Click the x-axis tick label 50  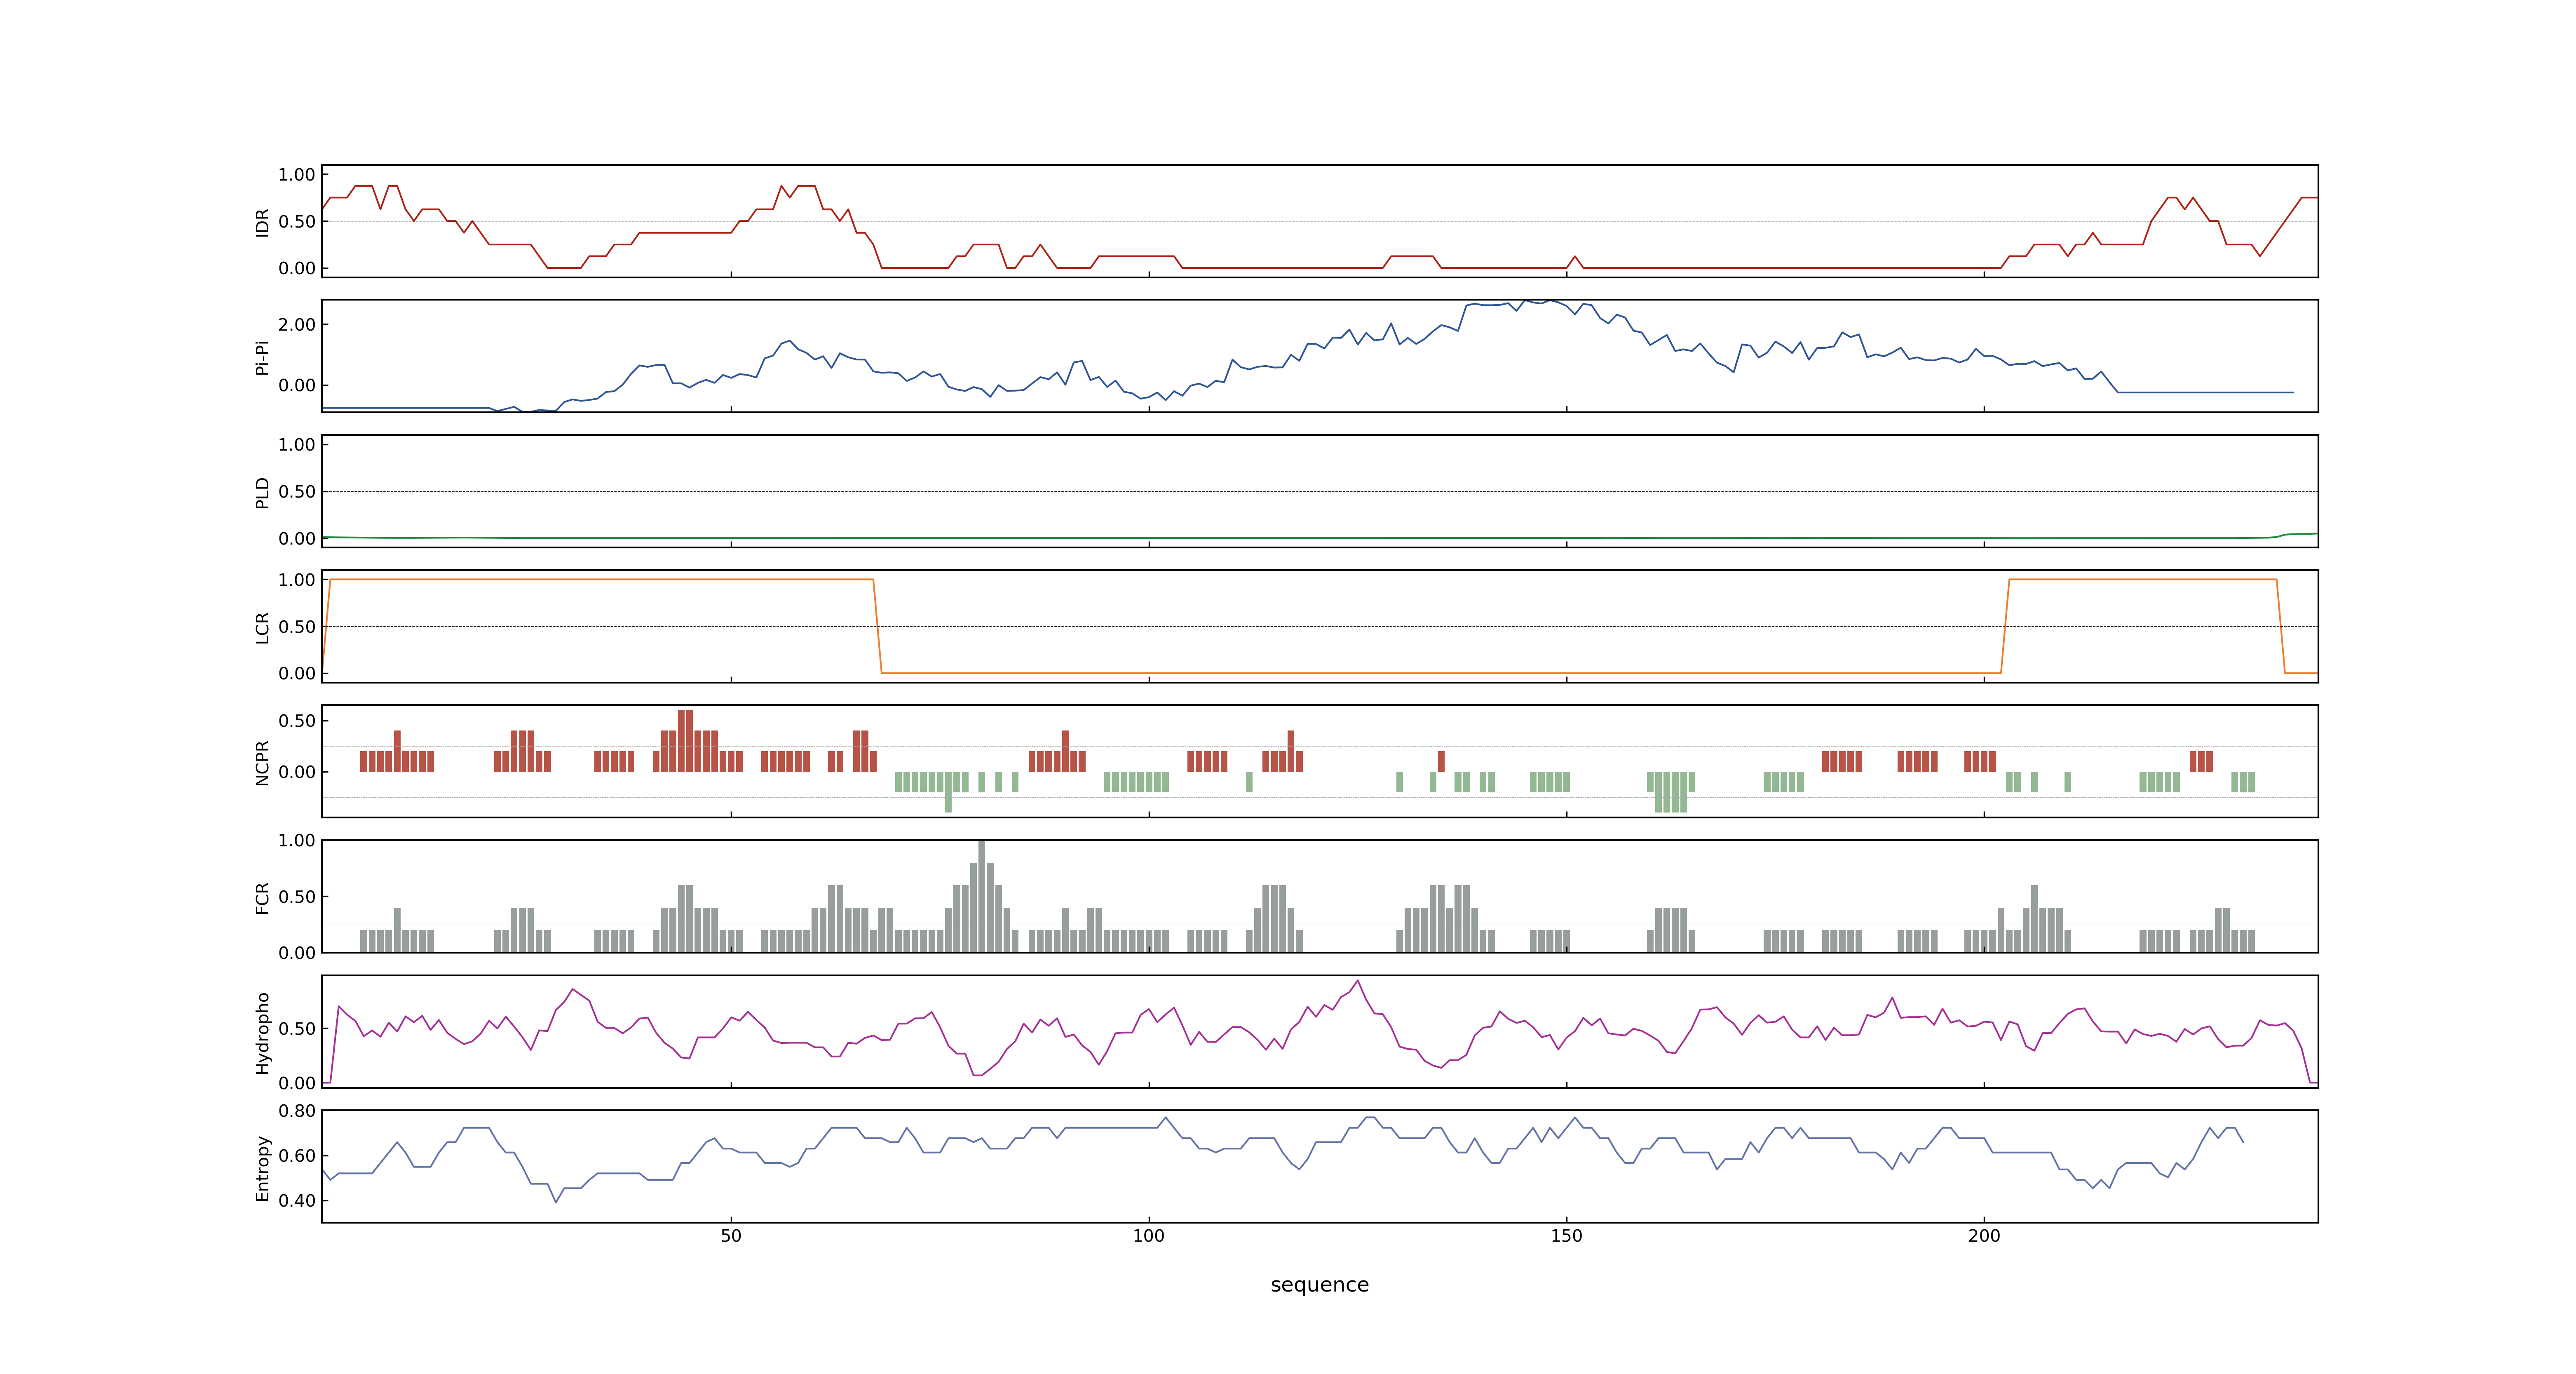[x=731, y=1235]
